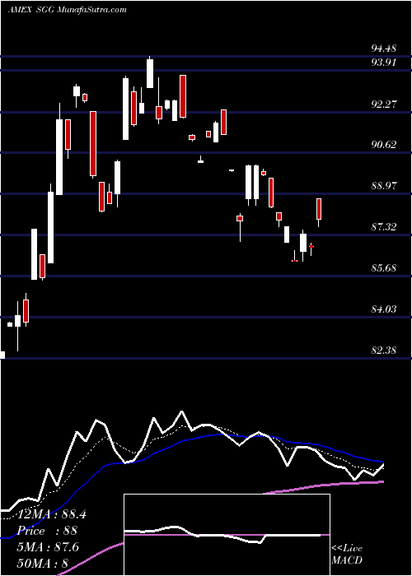
Task: Click the 94.48 price level label
Action: pyautogui.click(x=383, y=48)
